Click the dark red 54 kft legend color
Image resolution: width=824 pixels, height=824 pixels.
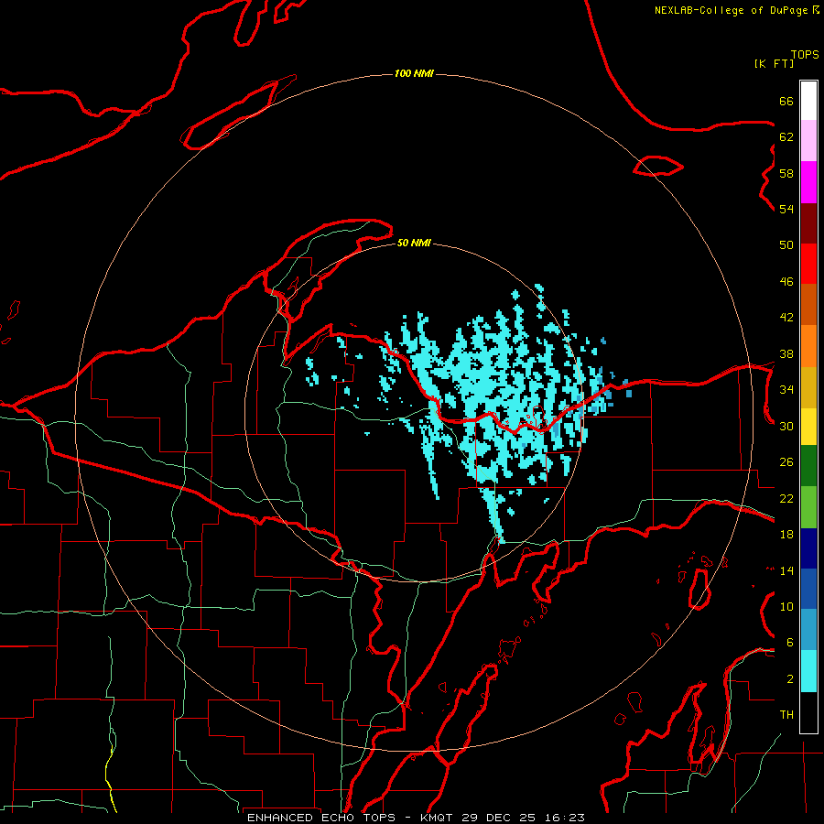point(808,224)
